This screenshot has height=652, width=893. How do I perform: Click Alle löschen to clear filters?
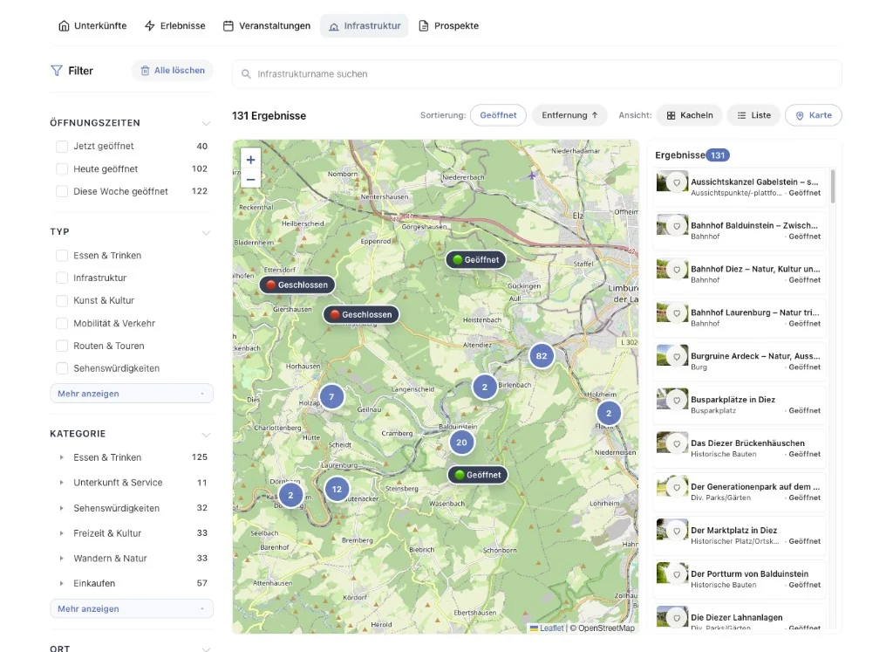coord(173,70)
